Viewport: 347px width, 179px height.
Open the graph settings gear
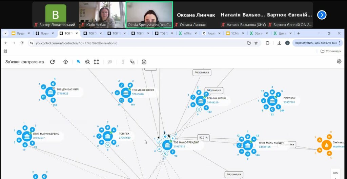point(339,61)
